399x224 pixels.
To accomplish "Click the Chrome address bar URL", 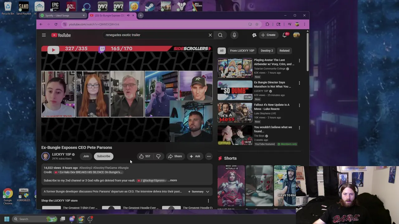I will click(x=94, y=24).
